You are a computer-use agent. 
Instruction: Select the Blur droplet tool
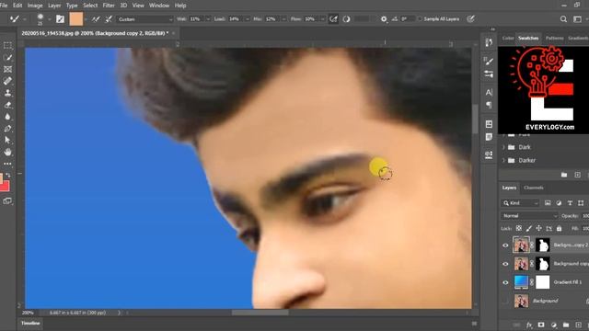coord(7,117)
